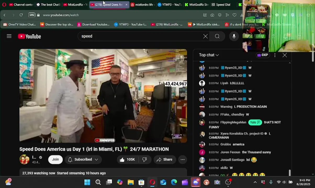Open Task View on taskbar
Viewport: 315px width, 188px height.
[109, 182]
